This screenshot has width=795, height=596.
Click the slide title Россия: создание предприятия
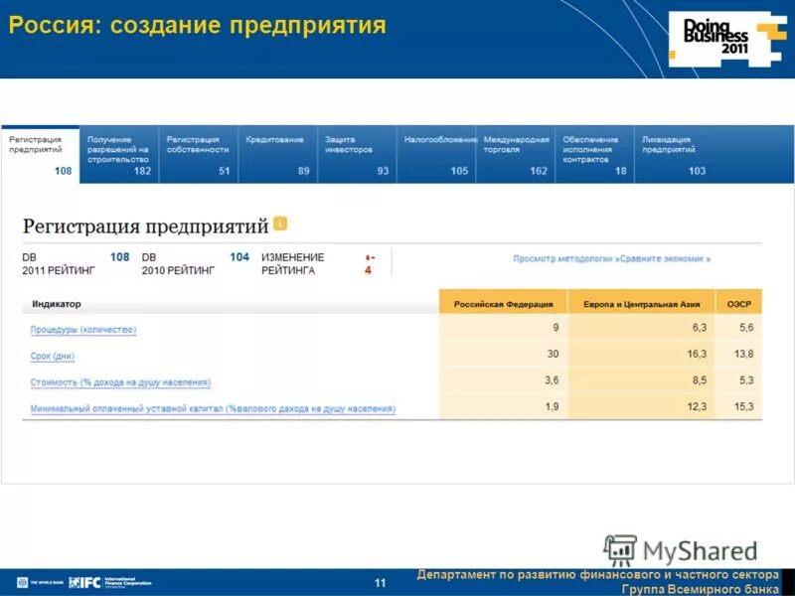click(198, 26)
